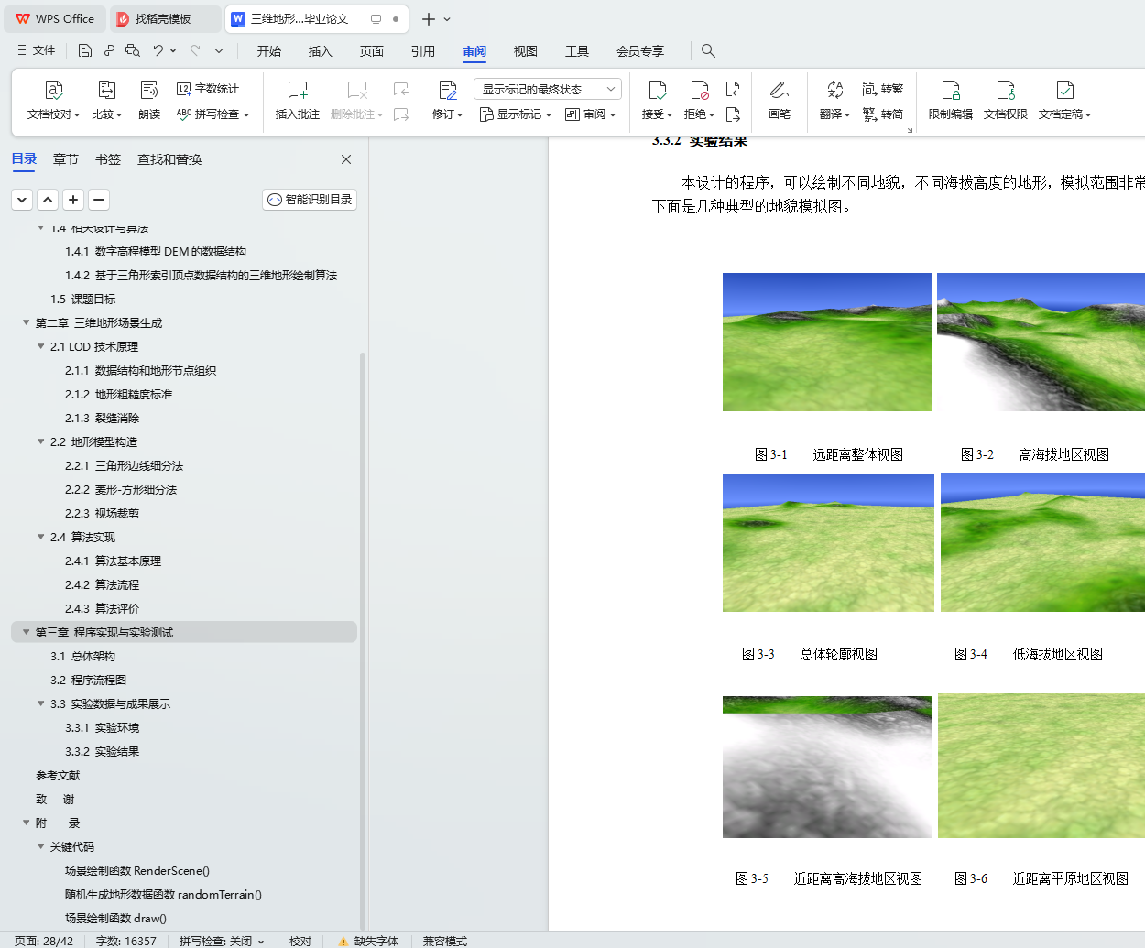Viewport: 1145px width, 948px height.
Task: Collapse the 2.4 算法实现 node
Action: (x=40, y=537)
